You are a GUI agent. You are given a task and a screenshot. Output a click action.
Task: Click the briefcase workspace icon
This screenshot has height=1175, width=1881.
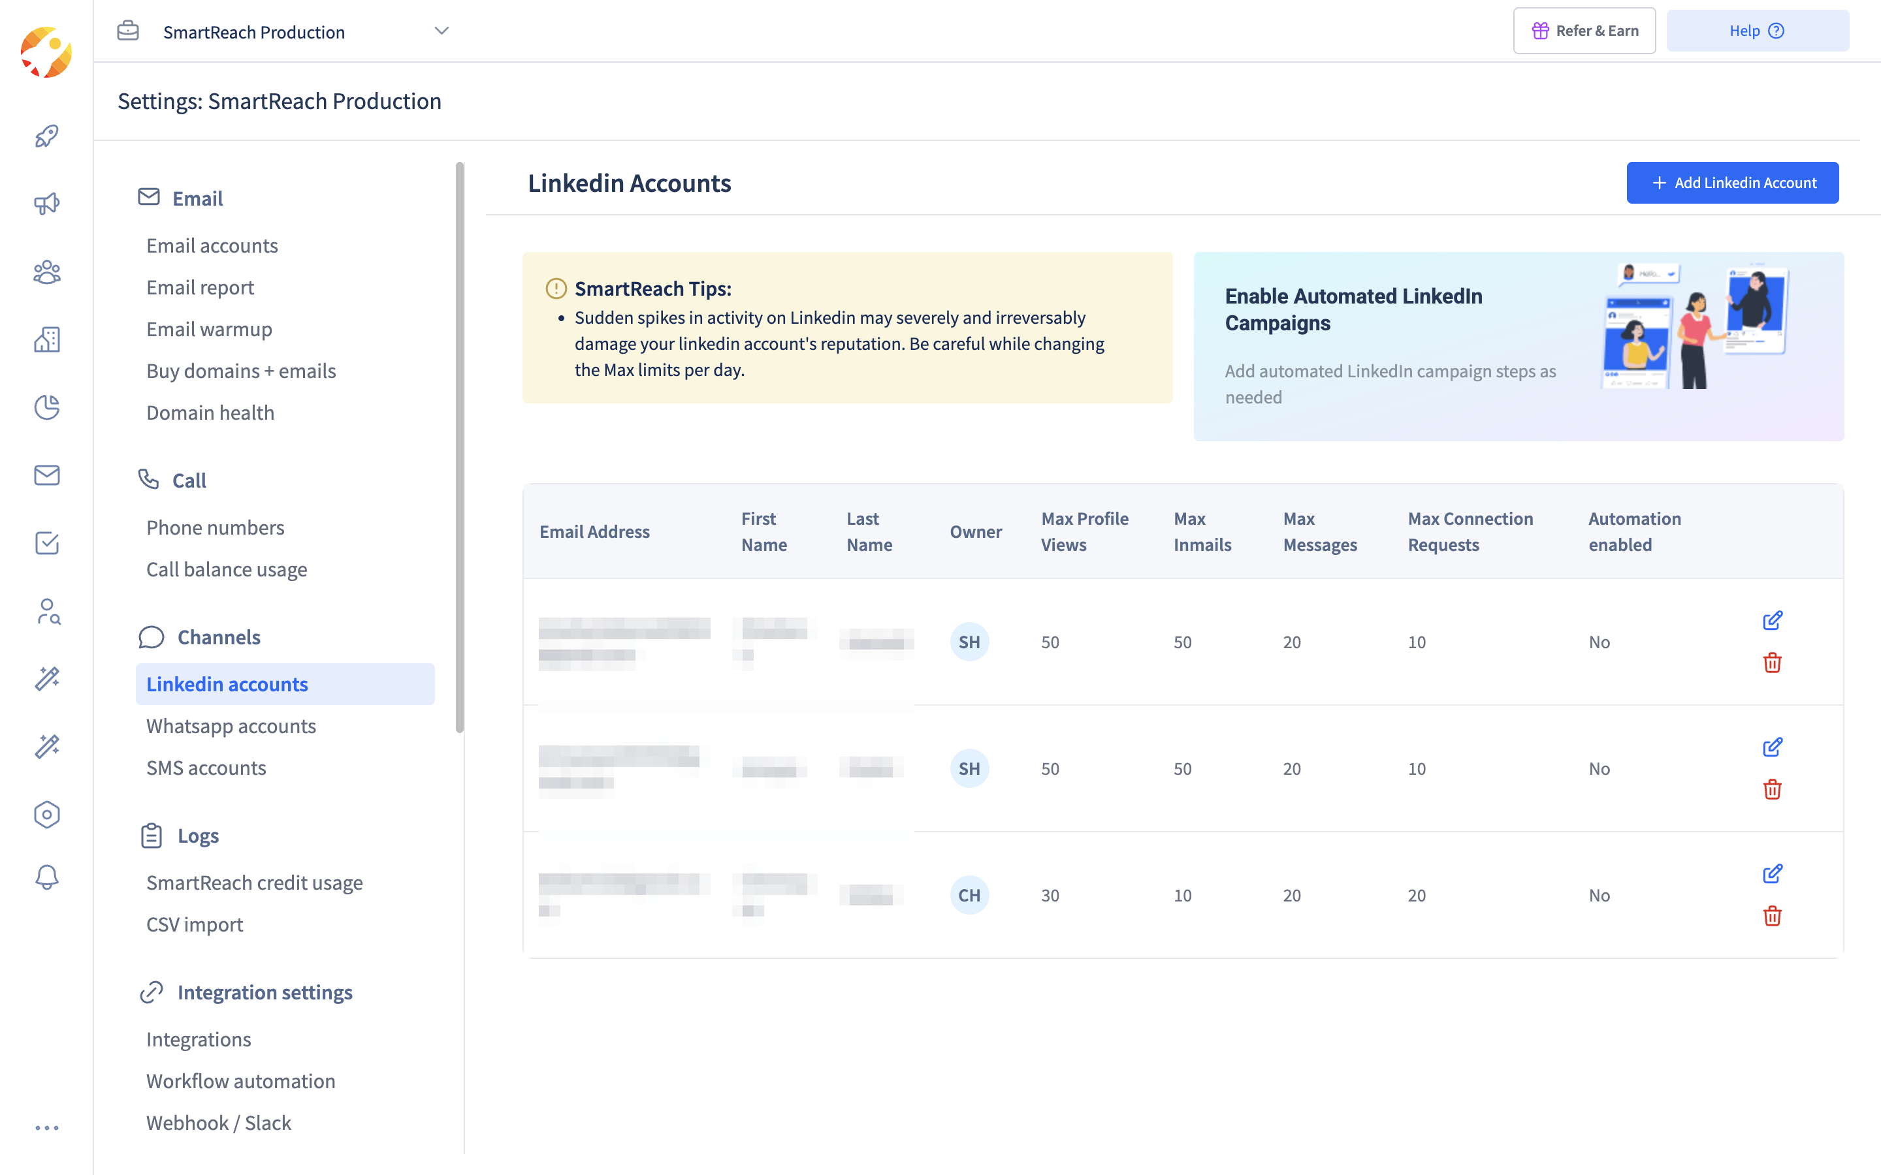(x=128, y=31)
